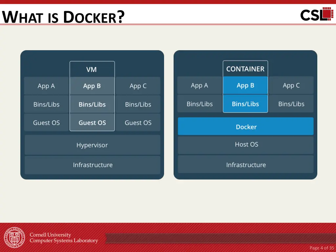Click "Bins/Libs" above the first Guest OS

[x=46, y=104]
